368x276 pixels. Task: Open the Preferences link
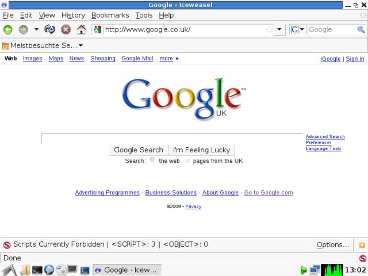point(319,143)
